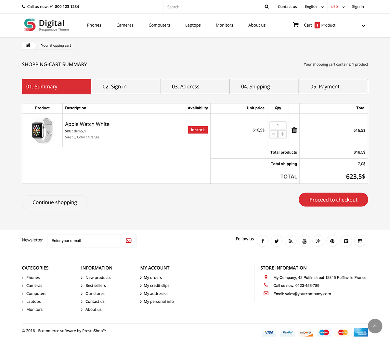Click the Visa payment icon
Image resolution: width=390 pixels, height=341 pixels.
269,332
